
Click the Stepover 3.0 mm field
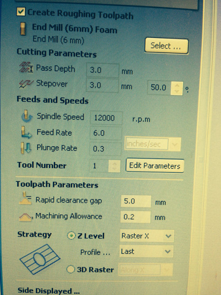pyautogui.click(x=102, y=85)
